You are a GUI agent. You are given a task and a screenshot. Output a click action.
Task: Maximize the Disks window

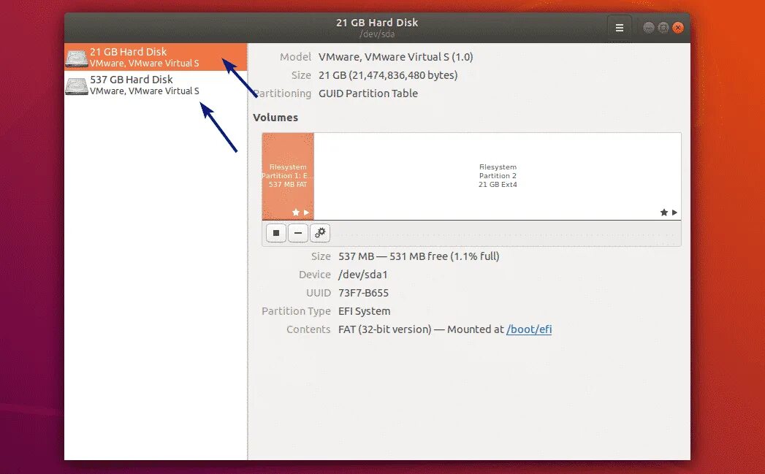click(663, 28)
